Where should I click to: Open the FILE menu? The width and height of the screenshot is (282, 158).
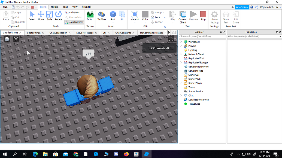(5, 7)
